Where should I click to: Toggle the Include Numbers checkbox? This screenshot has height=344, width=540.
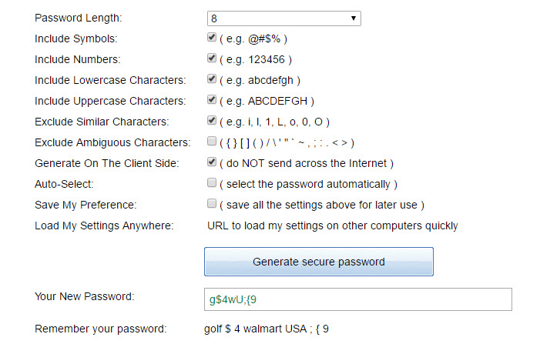[212, 58]
